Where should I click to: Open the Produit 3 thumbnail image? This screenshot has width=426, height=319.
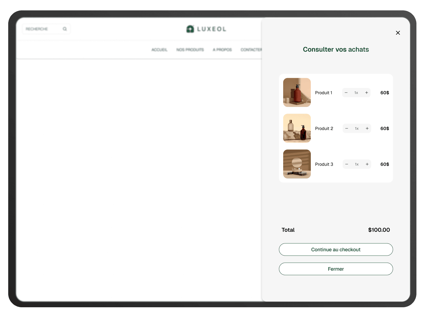coord(297,164)
